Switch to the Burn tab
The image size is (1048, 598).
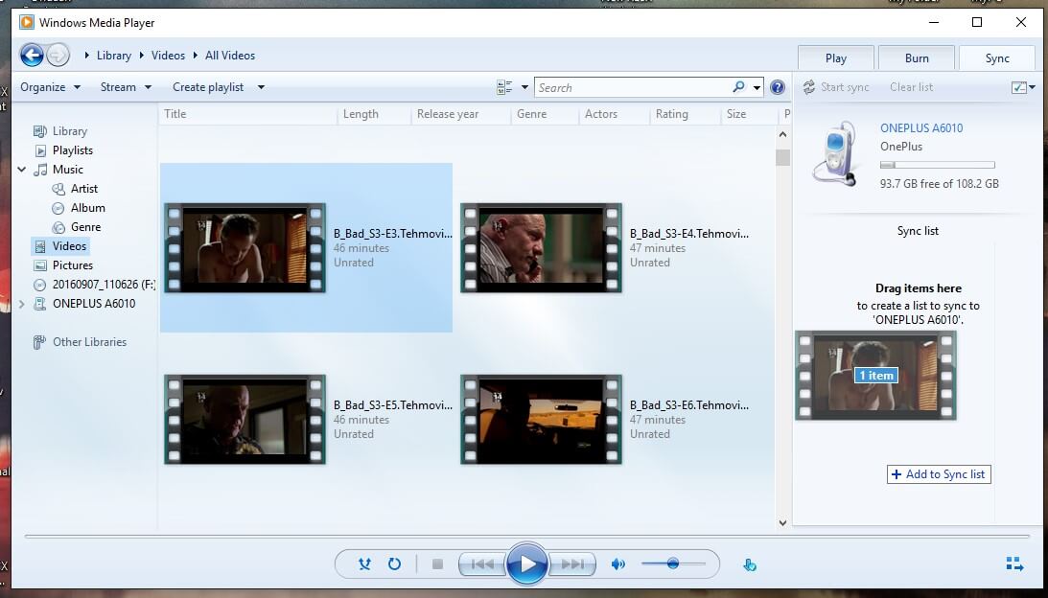(x=916, y=57)
